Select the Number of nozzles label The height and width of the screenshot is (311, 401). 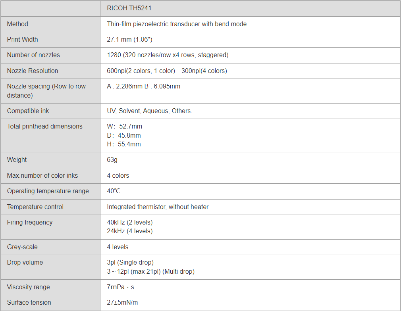pyautogui.click(x=33, y=55)
